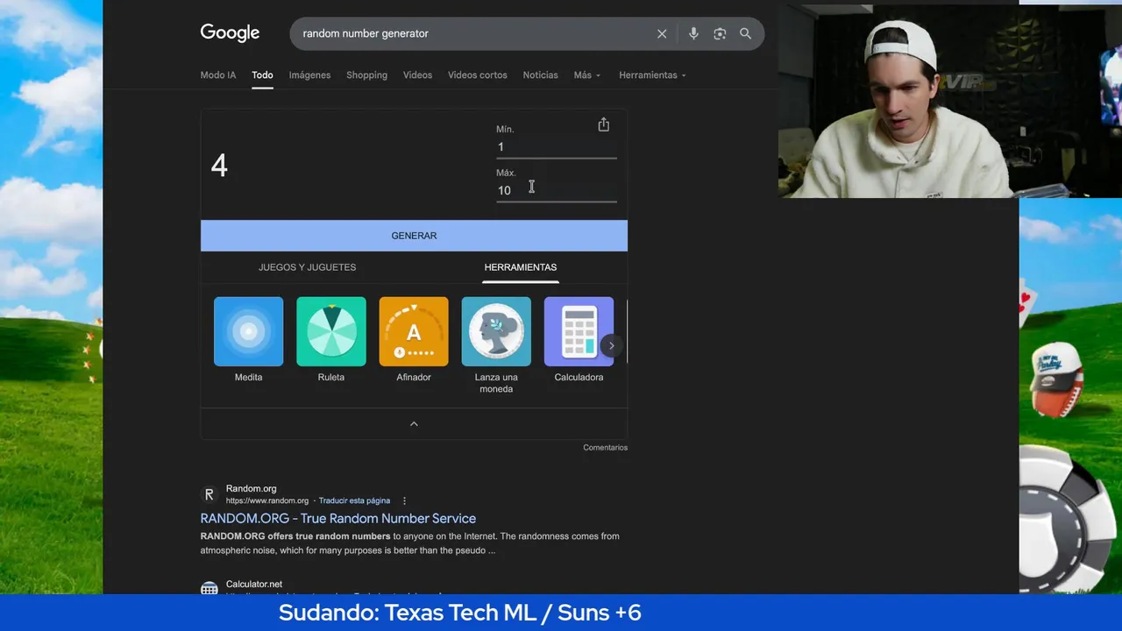Share the random number generator result
Screen dimensions: 1122x631
click(603, 124)
